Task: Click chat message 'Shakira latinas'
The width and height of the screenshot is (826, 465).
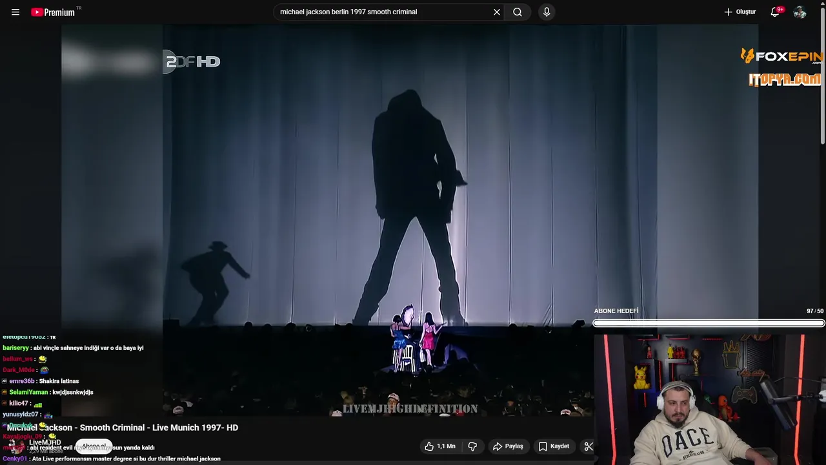Action: [x=41, y=381]
